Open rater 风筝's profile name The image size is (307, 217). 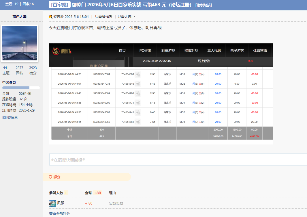(x=61, y=203)
